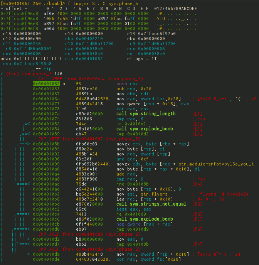Click the ';-- rip:' flag label
259x265 pixels.
pyautogui.click(x=44, y=69)
